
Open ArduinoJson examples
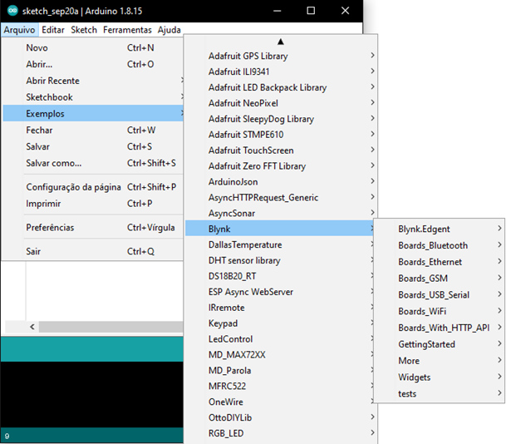click(x=281, y=182)
